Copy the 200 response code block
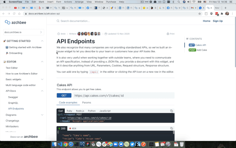 [171, 128]
